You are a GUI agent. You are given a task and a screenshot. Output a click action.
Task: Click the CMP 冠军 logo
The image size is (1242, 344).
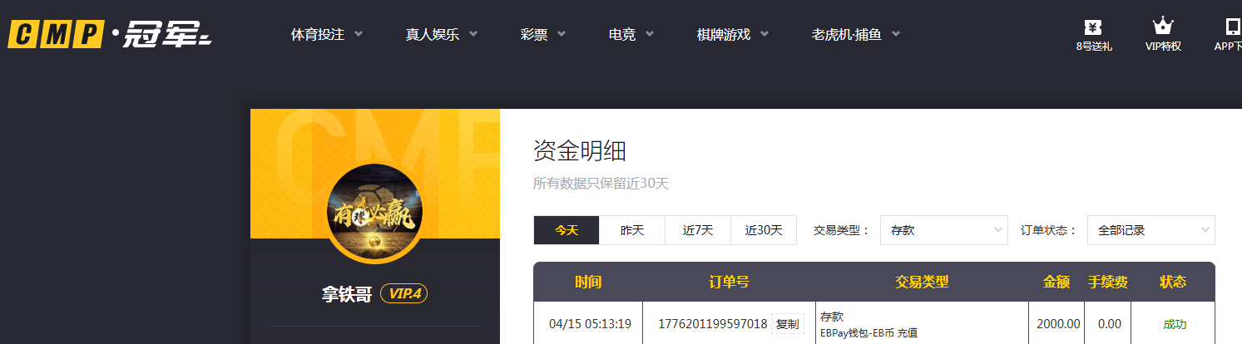pos(111,34)
